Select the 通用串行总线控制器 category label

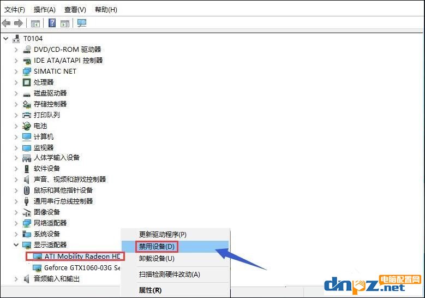tap(63, 201)
